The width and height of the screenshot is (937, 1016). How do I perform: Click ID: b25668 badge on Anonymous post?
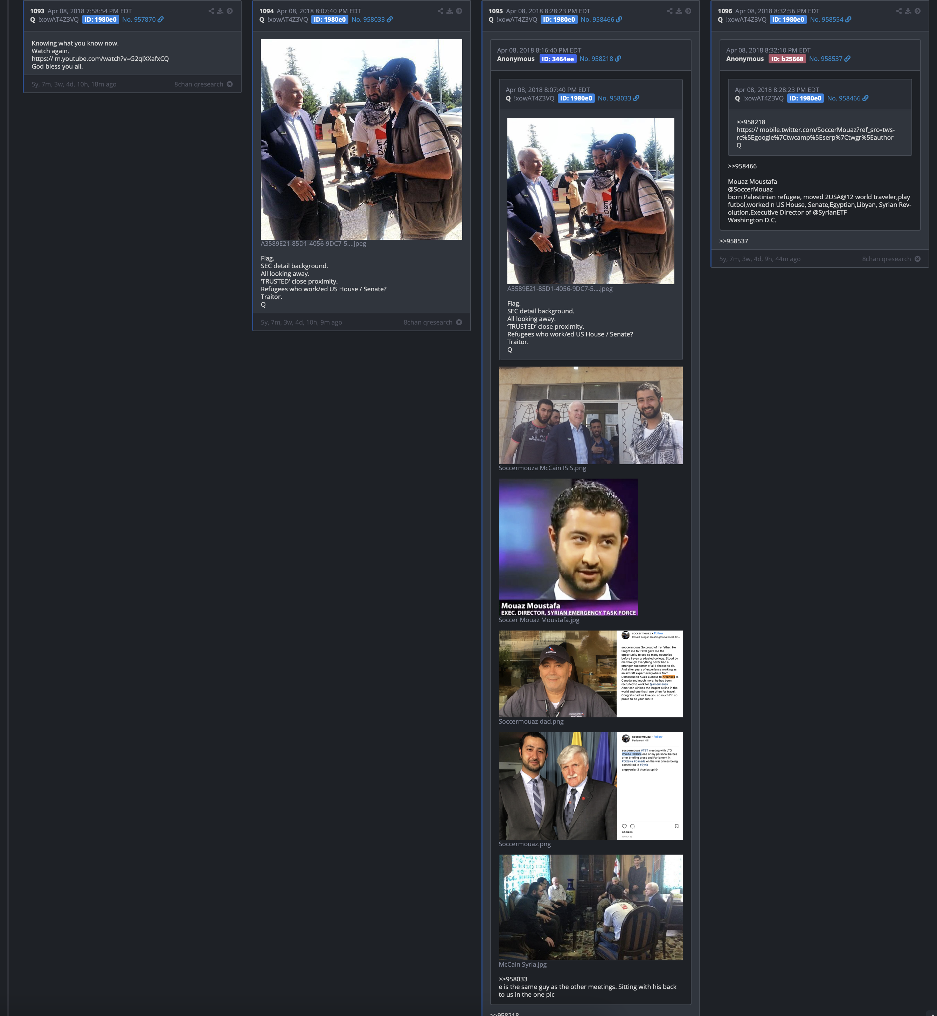pos(787,59)
